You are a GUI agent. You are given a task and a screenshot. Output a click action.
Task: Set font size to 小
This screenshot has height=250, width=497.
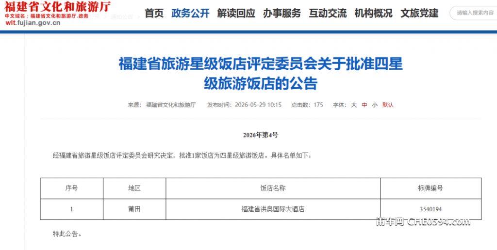click(375, 105)
